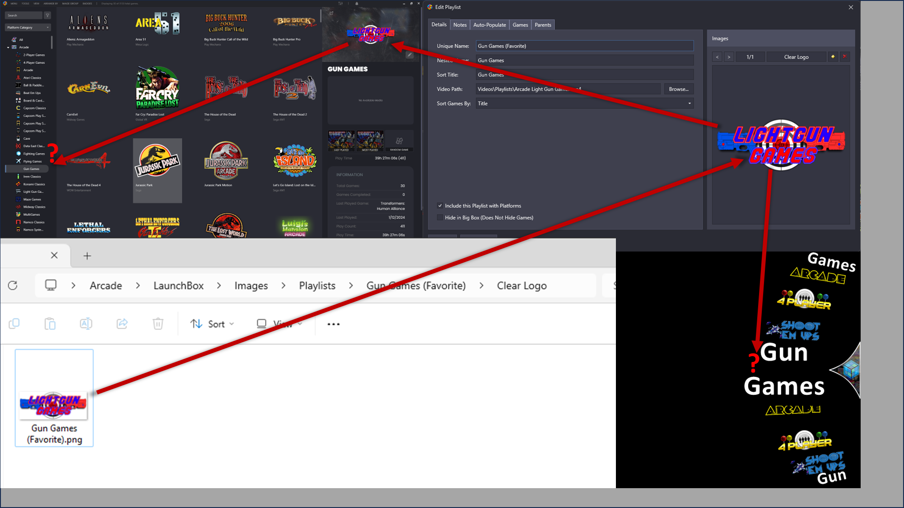Click the rename icon in Explorer toolbar
The image size is (904, 508).
[x=86, y=324]
